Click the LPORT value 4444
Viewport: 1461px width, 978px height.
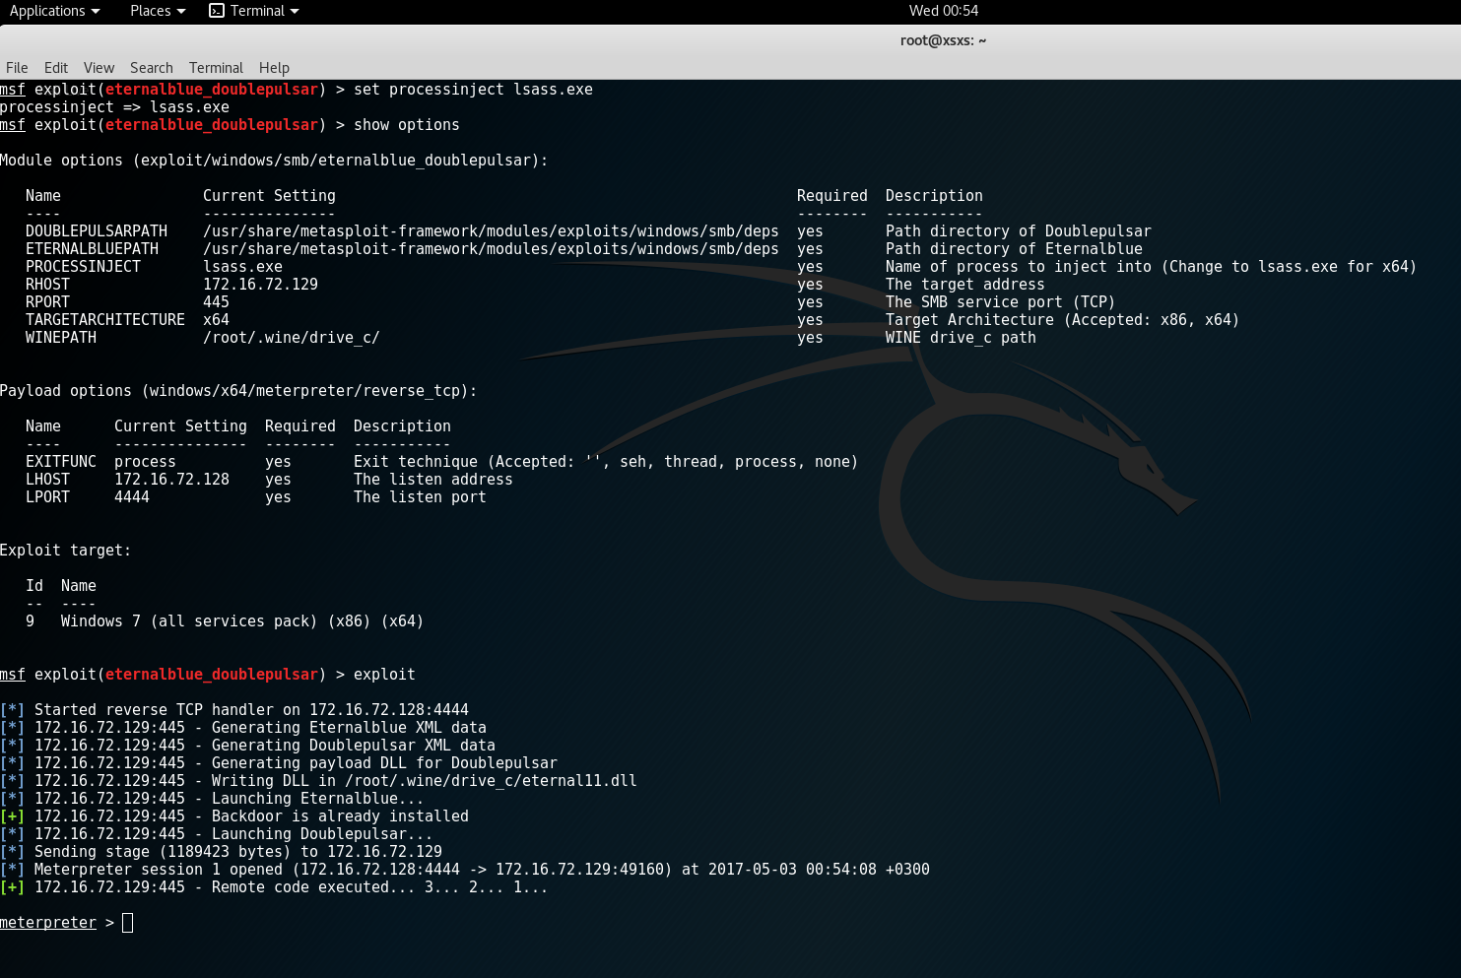[x=132, y=497]
